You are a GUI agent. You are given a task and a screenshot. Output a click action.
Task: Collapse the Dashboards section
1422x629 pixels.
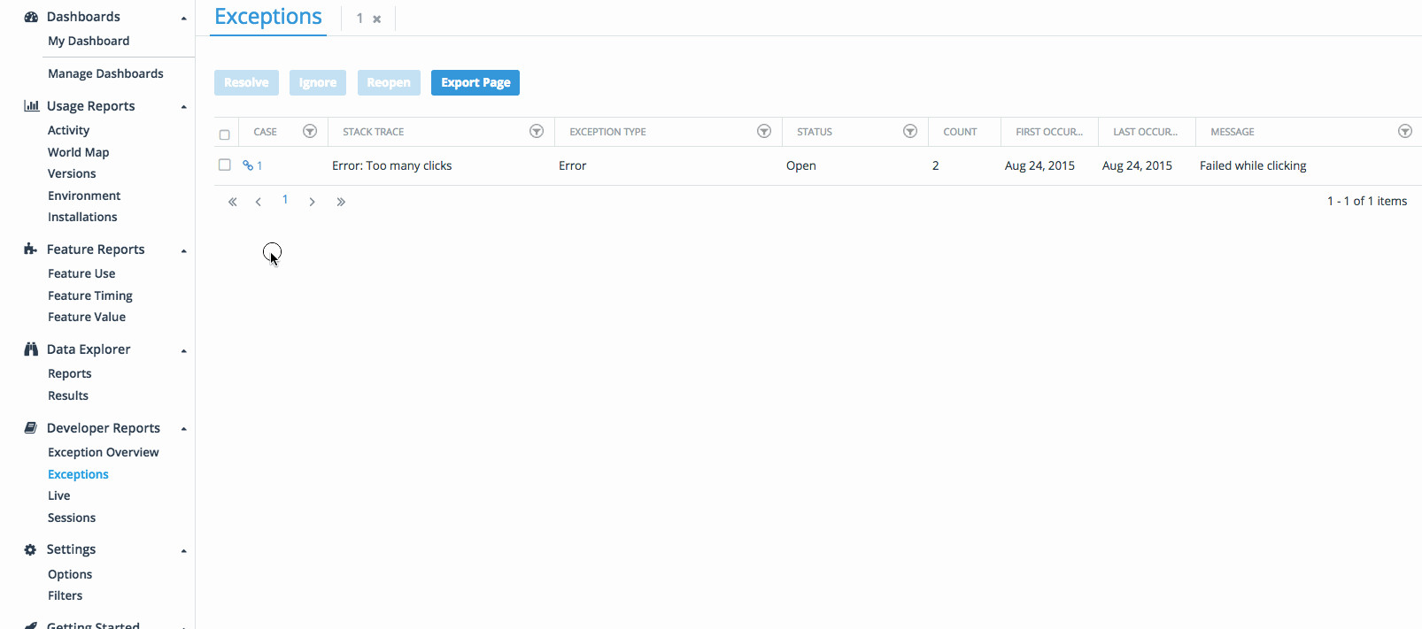point(184,19)
